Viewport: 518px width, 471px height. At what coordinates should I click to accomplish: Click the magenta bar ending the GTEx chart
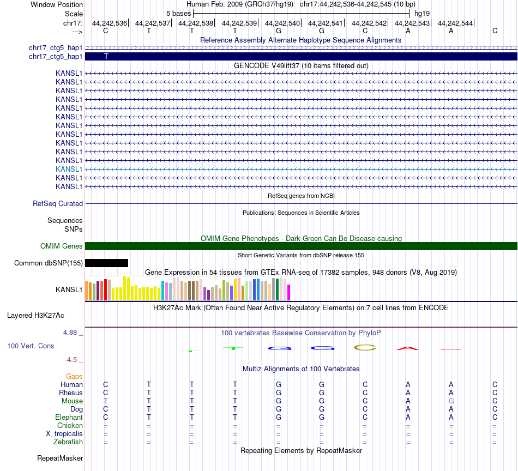coord(289,292)
